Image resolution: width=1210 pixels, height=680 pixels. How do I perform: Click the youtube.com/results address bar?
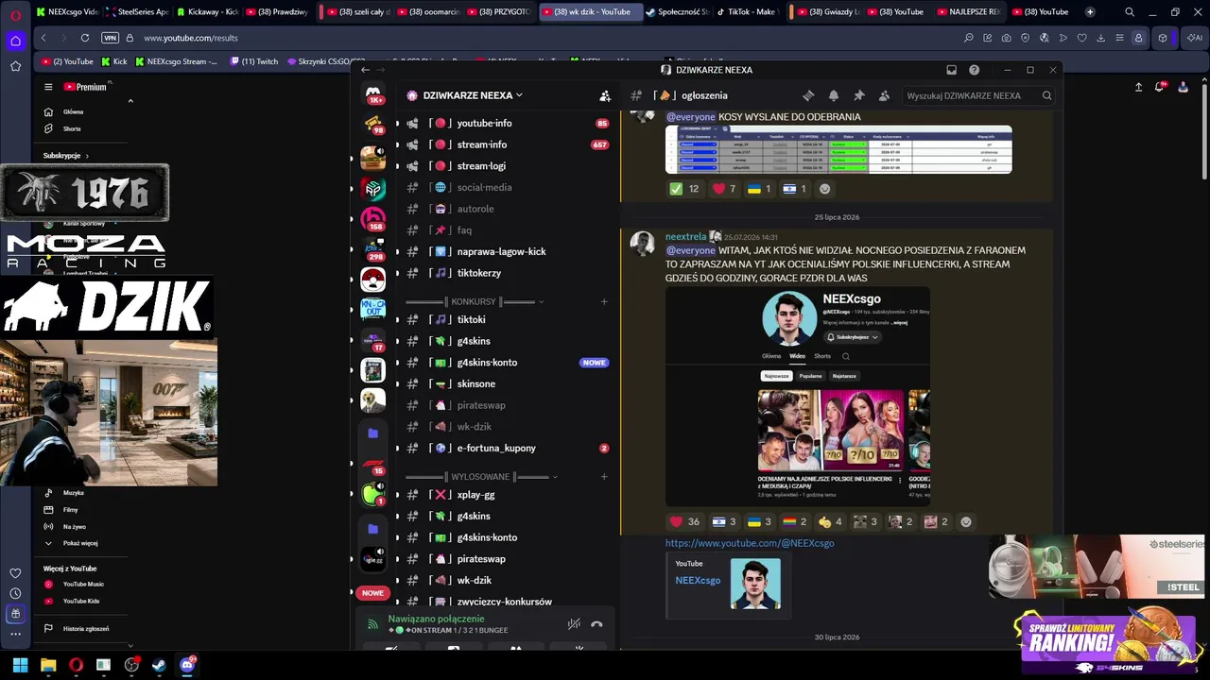click(191, 38)
